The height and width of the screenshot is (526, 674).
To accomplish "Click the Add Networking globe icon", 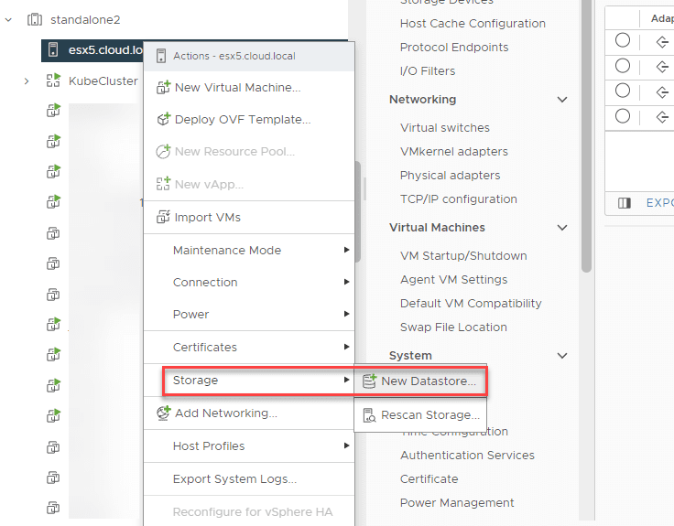I will pyautogui.click(x=163, y=413).
